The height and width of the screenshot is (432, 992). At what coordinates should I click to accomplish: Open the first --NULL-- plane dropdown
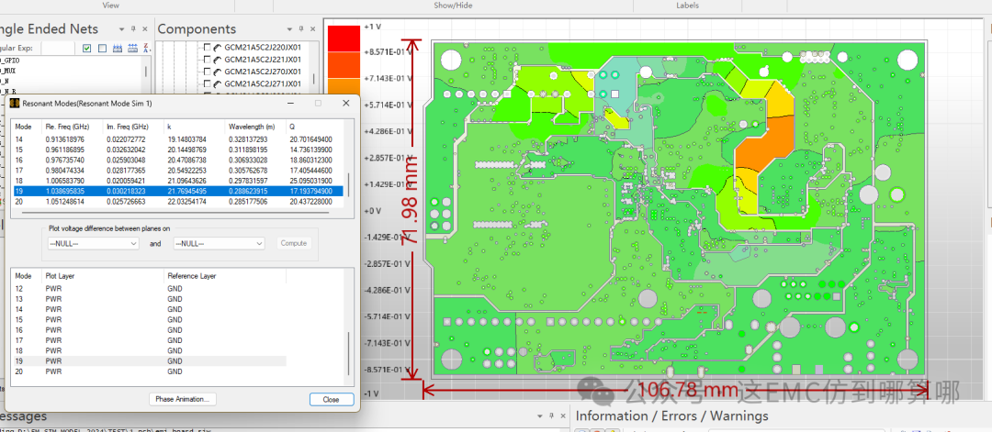tap(94, 243)
